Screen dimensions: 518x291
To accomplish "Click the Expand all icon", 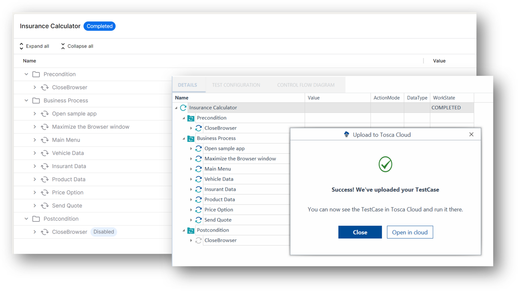I will [x=21, y=46].
